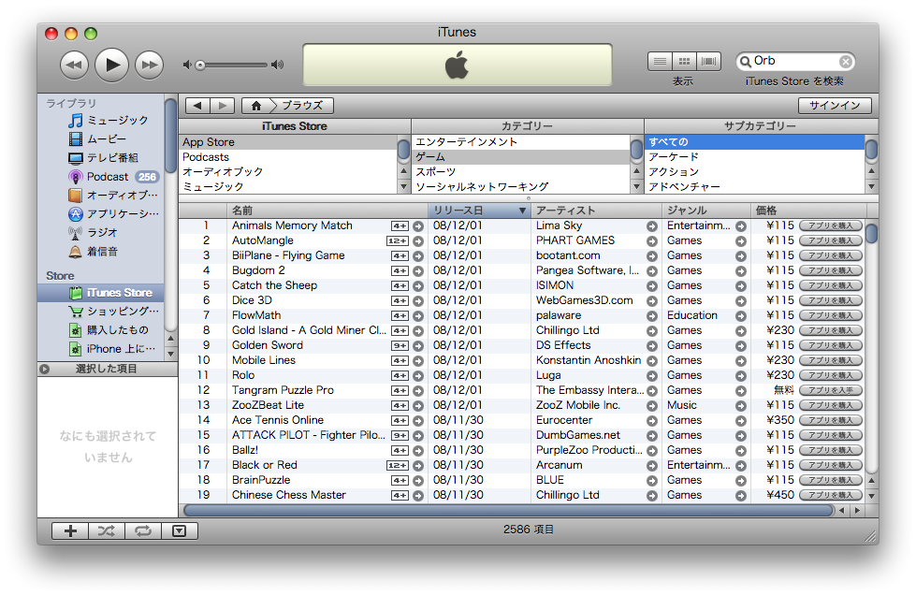
Task: Open search options magnifier icon
Action: (746, 62)
